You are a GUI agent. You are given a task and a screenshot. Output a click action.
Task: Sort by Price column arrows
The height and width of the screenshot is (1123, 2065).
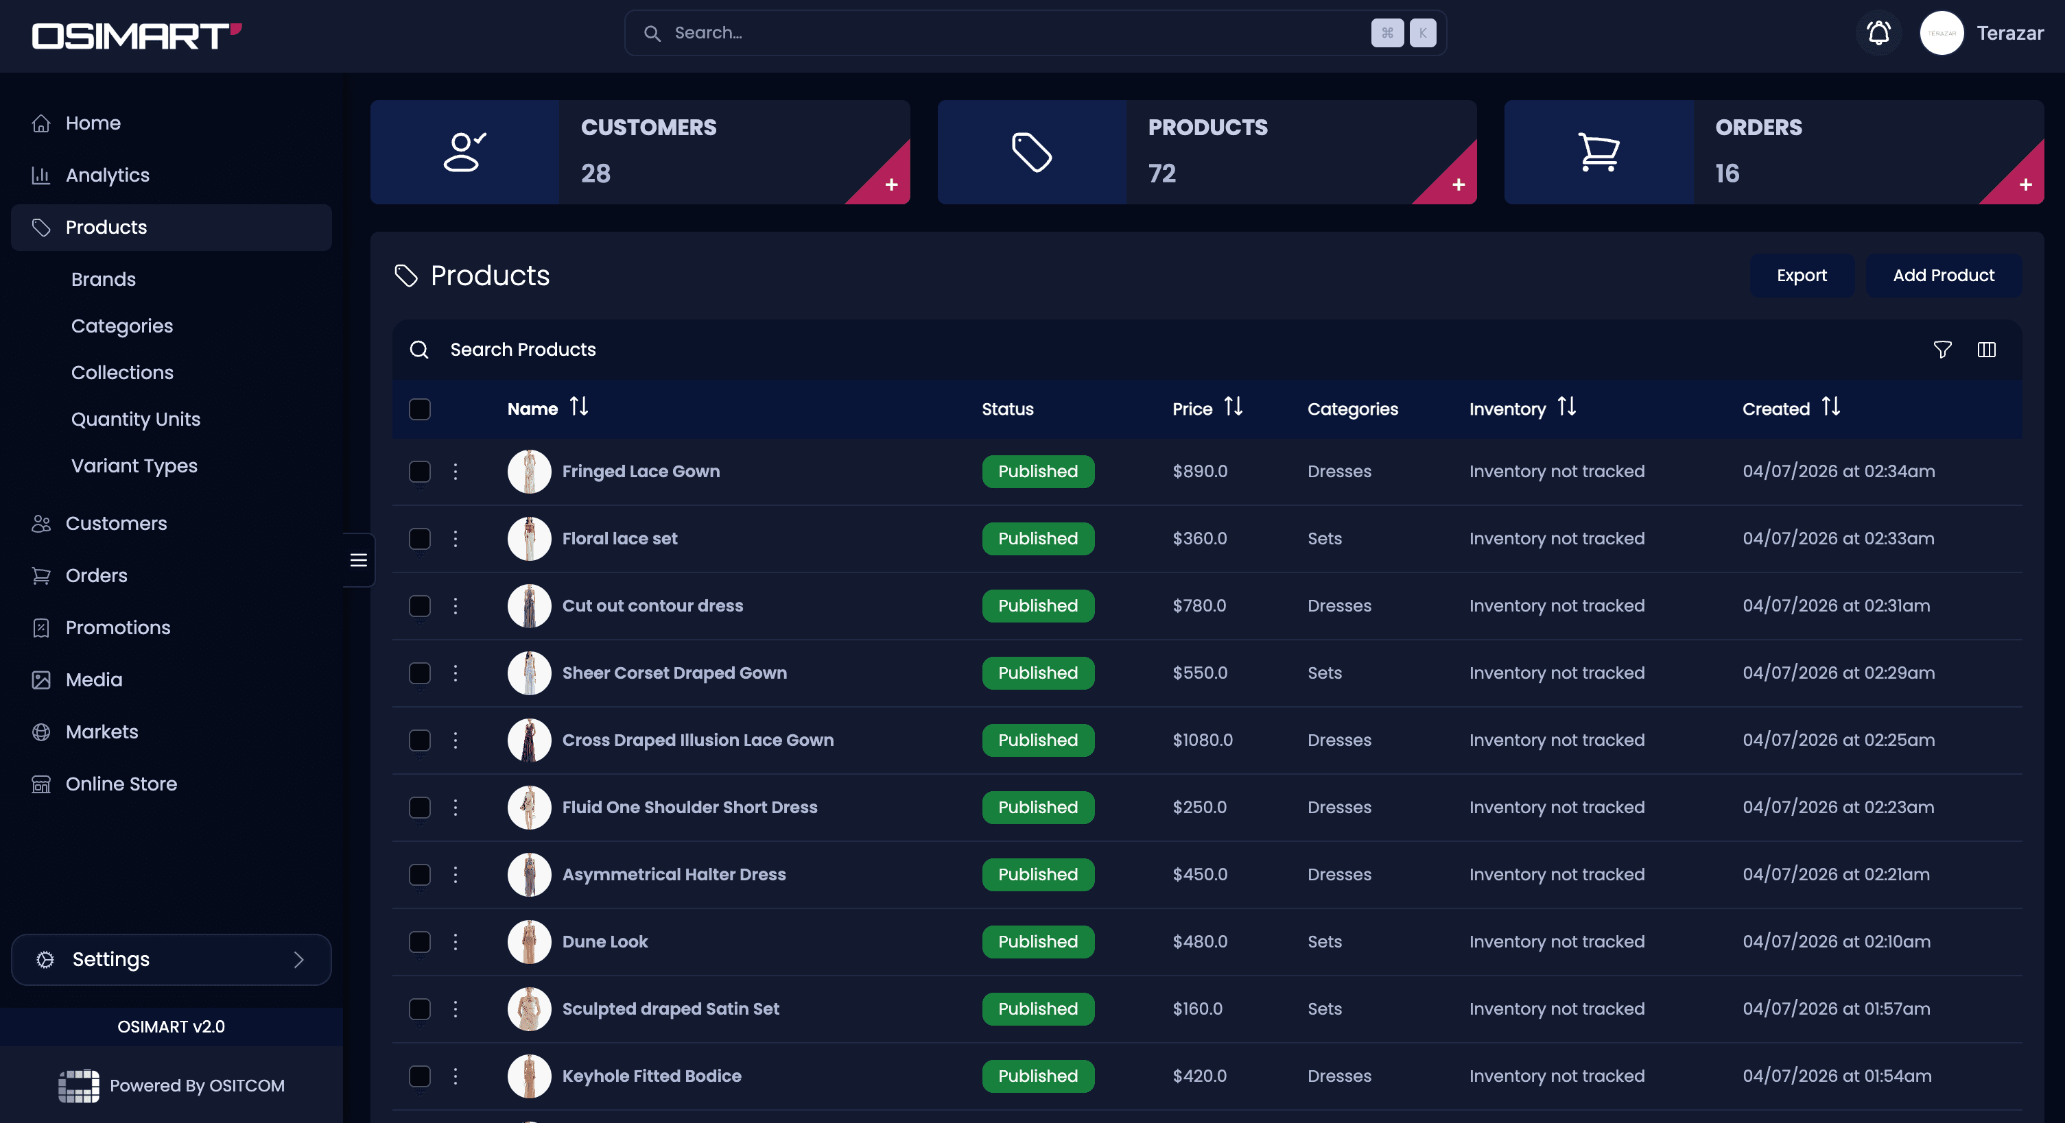(x=1233, y=407)
